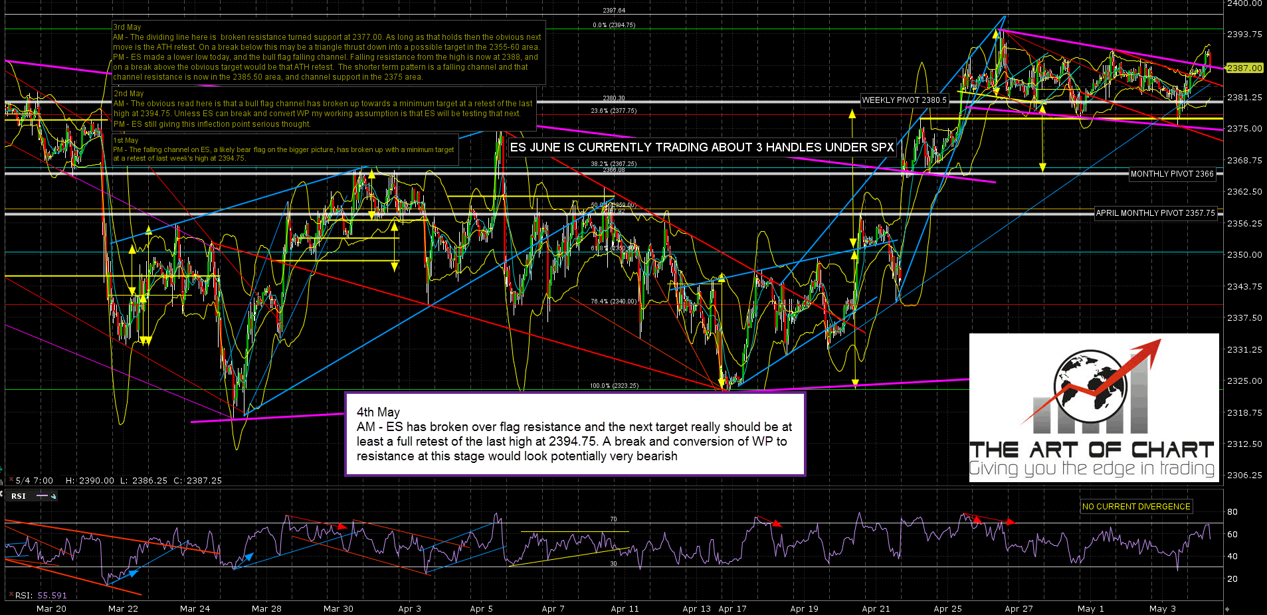Screen dimensions: 1267x615
Task: Click the RSI line color swatch
Action: pyautogui.click(x=43, y=496)
